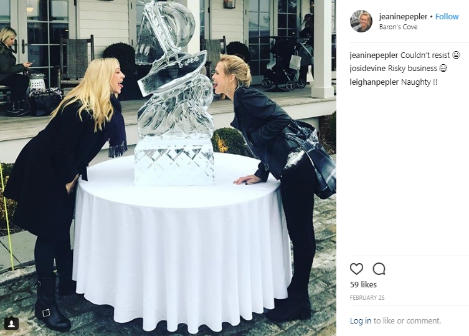View the 59 likes list
This screenshot has height=336, width=469.
coord(363,284)
